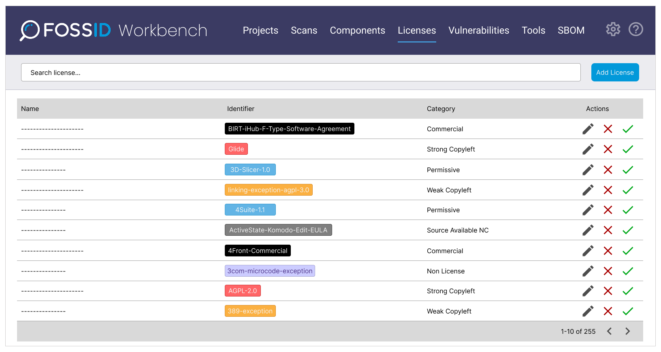Delete 3com-microcode-exception license
The height and width of the screenshot is (352, 661).
pos(608,271)
